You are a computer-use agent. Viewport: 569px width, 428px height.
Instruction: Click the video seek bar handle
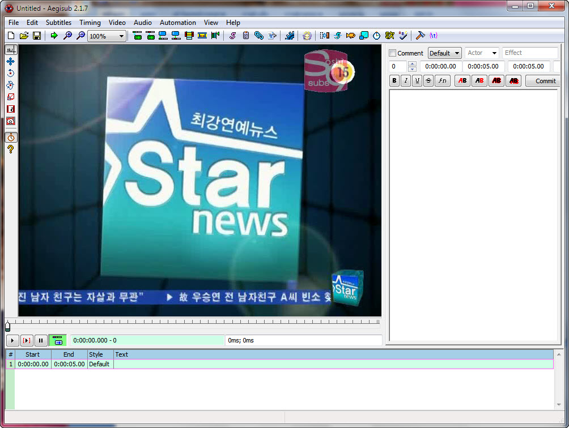pyautogui.click(x=7, y=327)
